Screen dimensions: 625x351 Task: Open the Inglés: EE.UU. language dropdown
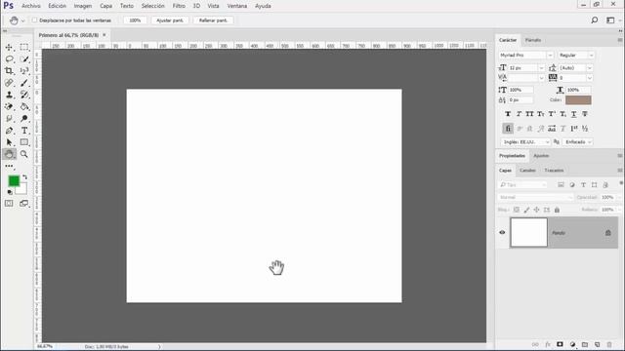point(525,142)
